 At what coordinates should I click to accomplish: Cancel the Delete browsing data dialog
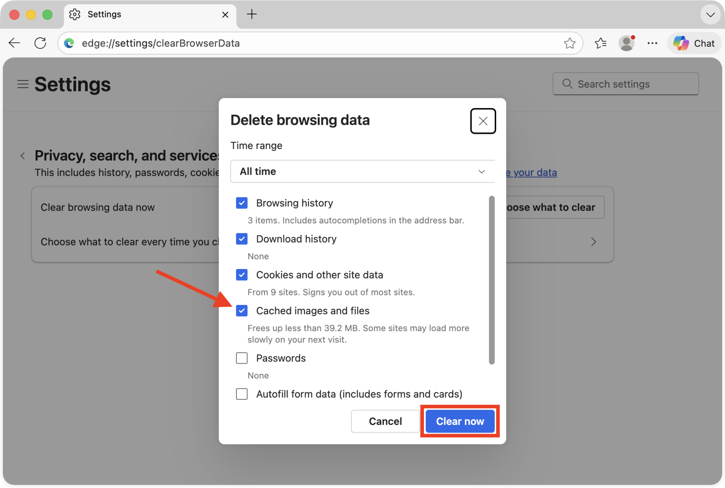tap(385, 421)
